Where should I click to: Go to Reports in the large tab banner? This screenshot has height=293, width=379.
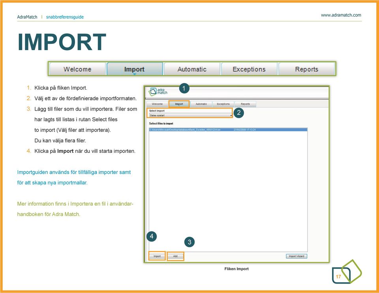(306, 69)
